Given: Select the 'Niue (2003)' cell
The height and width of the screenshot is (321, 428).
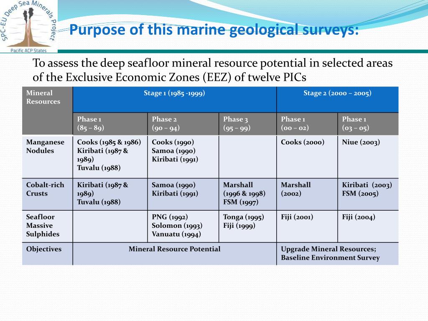Looking at the screenshot, I should [x=368, y=157].
